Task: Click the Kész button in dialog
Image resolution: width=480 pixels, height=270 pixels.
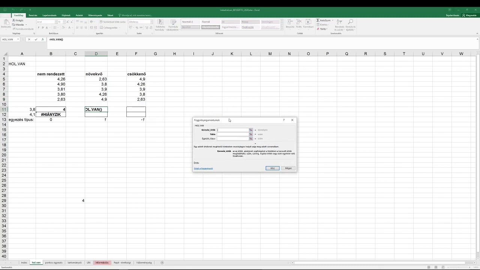Action: pyautogui.click(x=273, y=168)
